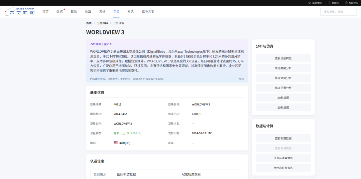This screenshot has width=361, height=179.
Task: Focus the 搜索卫星、资讯 search field
Action: click(338, 12)
